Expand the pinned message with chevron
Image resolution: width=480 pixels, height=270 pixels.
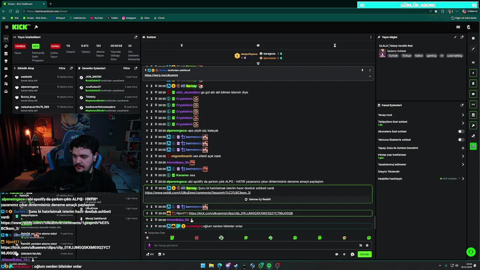click(x=370, y=76)
